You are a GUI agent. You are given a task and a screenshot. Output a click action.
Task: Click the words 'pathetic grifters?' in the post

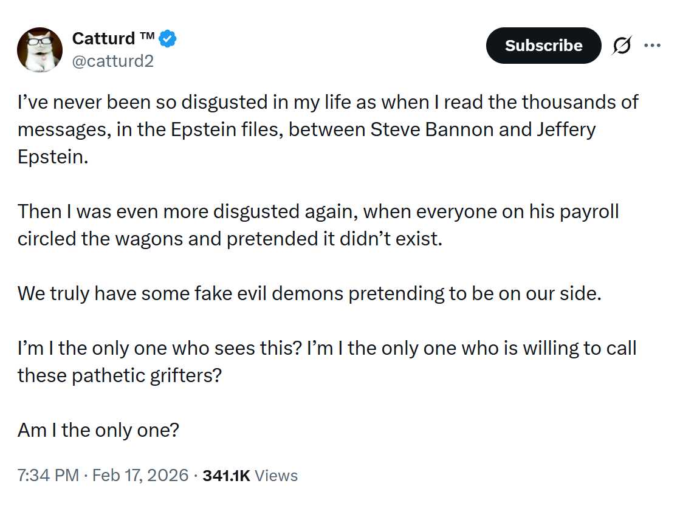[x=146, y=375]
